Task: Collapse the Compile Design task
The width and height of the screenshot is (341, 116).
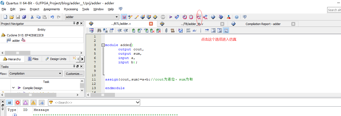Action: [x=13, y=88]
